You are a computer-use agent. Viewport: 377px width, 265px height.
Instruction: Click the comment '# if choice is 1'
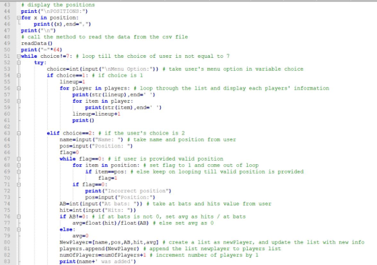coord(117,75)
